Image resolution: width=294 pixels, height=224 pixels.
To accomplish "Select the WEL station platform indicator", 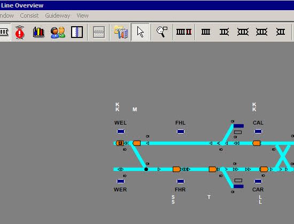I will click(x=121, y=132).
